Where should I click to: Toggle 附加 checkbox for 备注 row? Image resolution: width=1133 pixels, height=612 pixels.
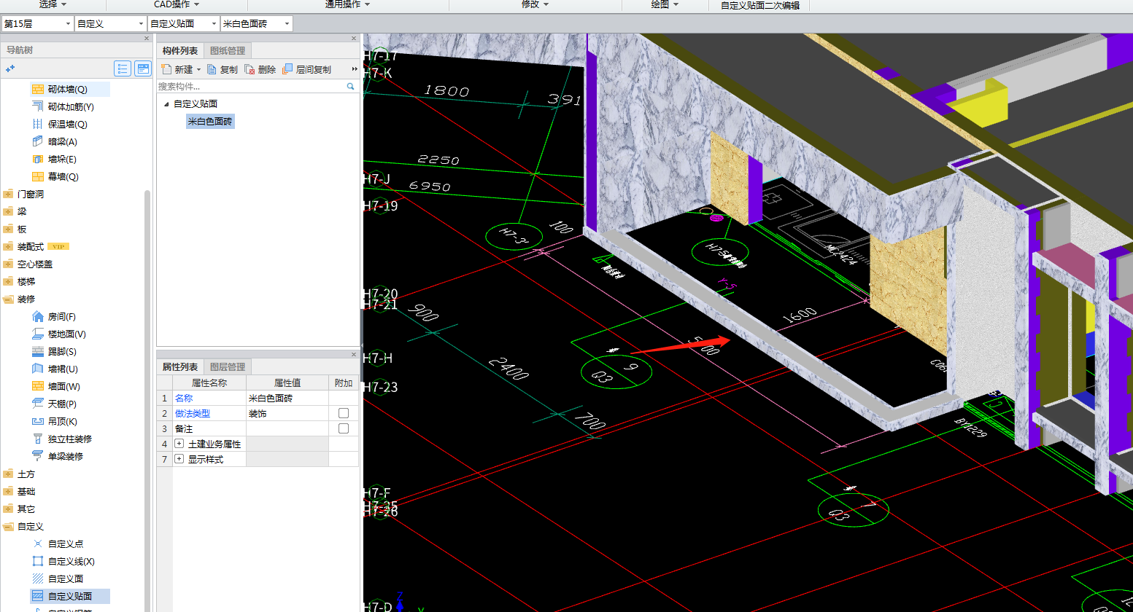point(344,428)
